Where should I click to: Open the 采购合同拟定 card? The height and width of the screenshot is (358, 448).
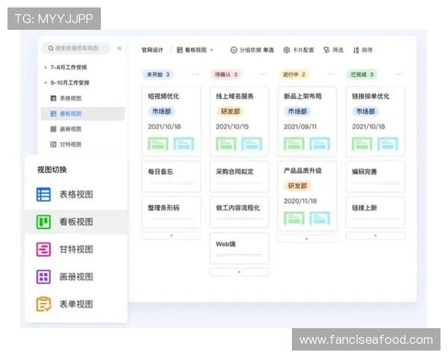(x=239, y=177)
